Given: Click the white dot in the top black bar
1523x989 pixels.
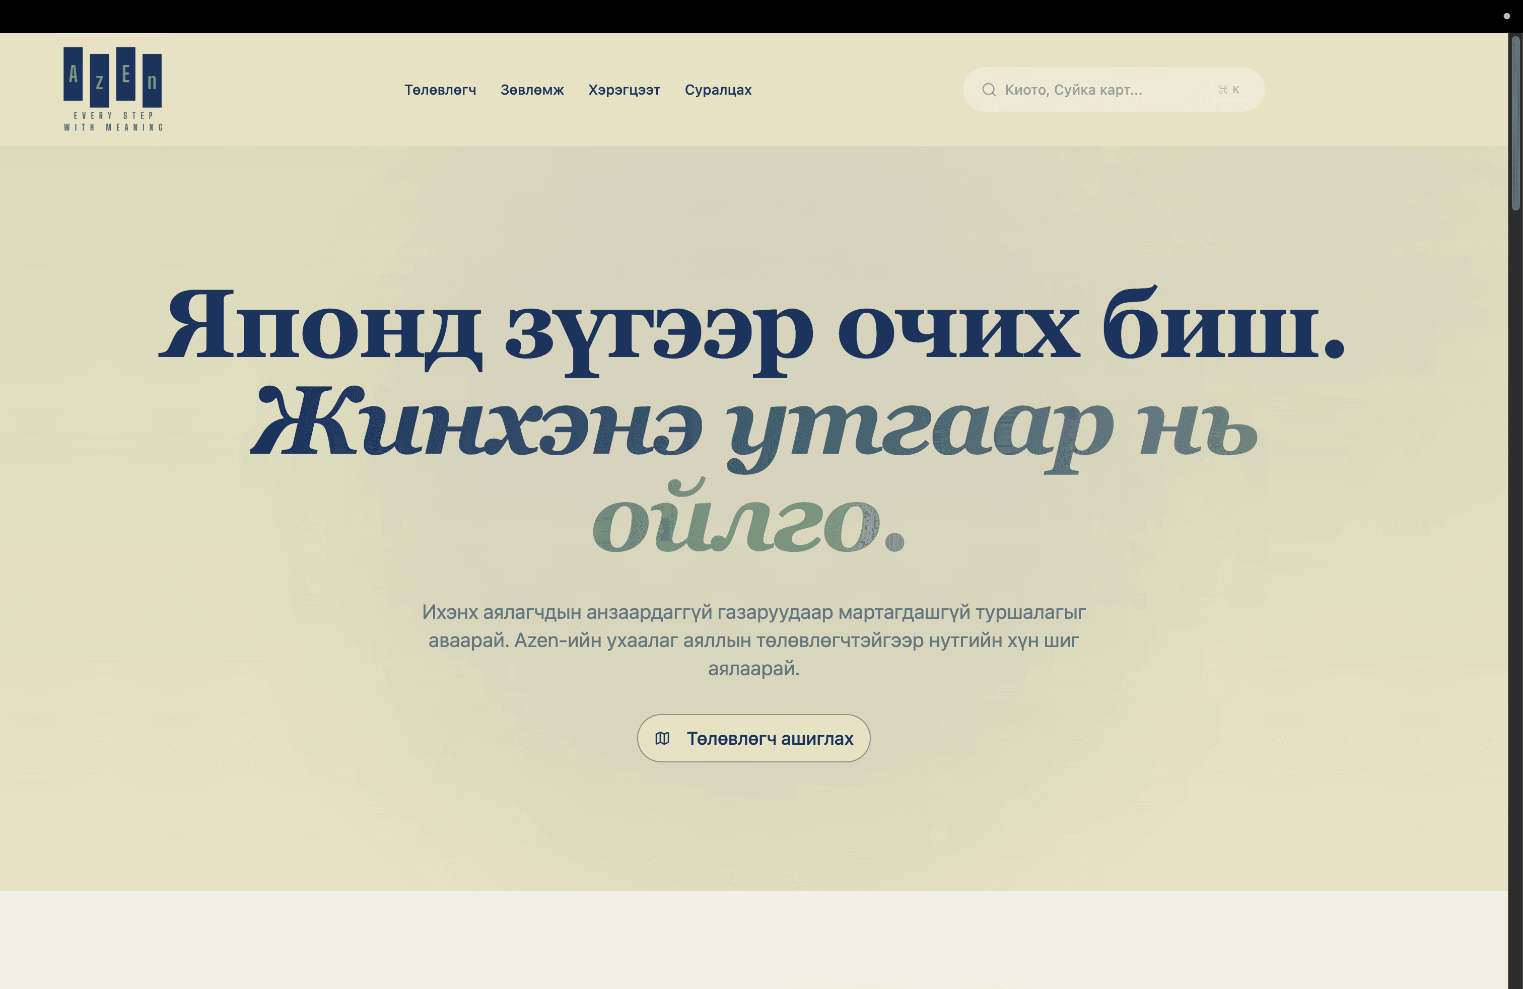Looking at the screenshot, I should pos(1506,16).
